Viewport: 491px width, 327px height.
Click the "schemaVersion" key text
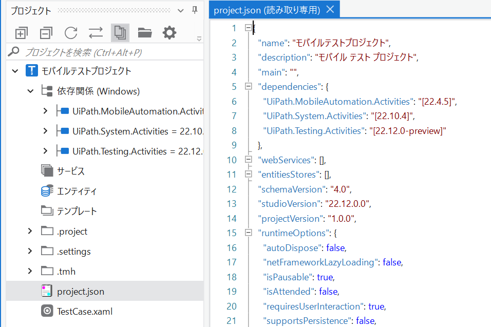(292, 189)
